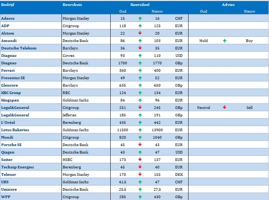
Task: Click the green arrow in L'Oréal row
Action: point(140,123)
